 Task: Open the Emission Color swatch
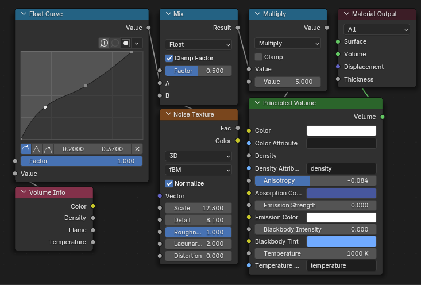pos(341,217)
